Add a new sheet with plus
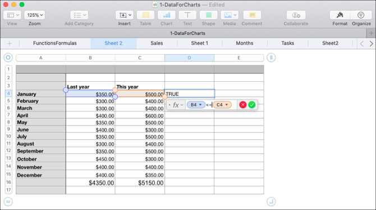The image size is (376, 210). (10, 43)
